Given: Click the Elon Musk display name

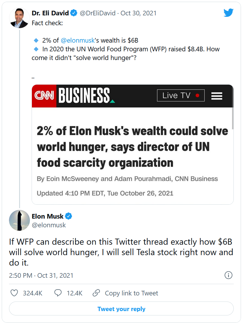Looking at the screenshot, I should pyautogui.click(x=48, y=216).
